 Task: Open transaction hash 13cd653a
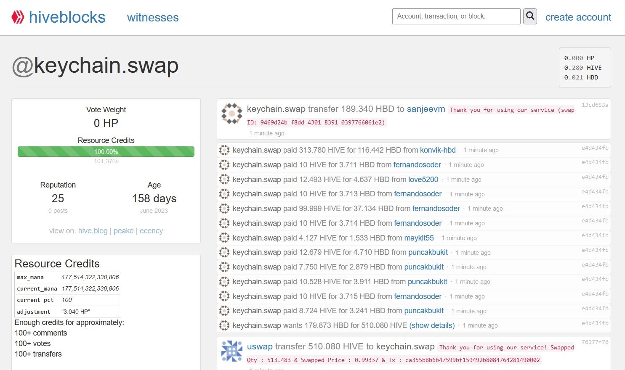595,105
